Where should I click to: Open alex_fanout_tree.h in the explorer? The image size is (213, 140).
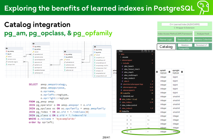tap(132, 69)
